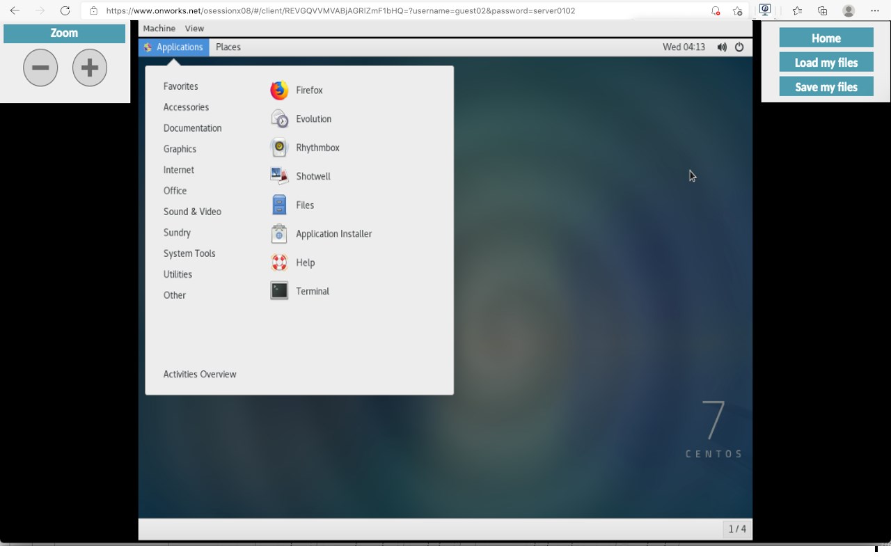This screenshot has height=557, width=891.
Task: Select the Sundry category
Action: tap(177, 233)
